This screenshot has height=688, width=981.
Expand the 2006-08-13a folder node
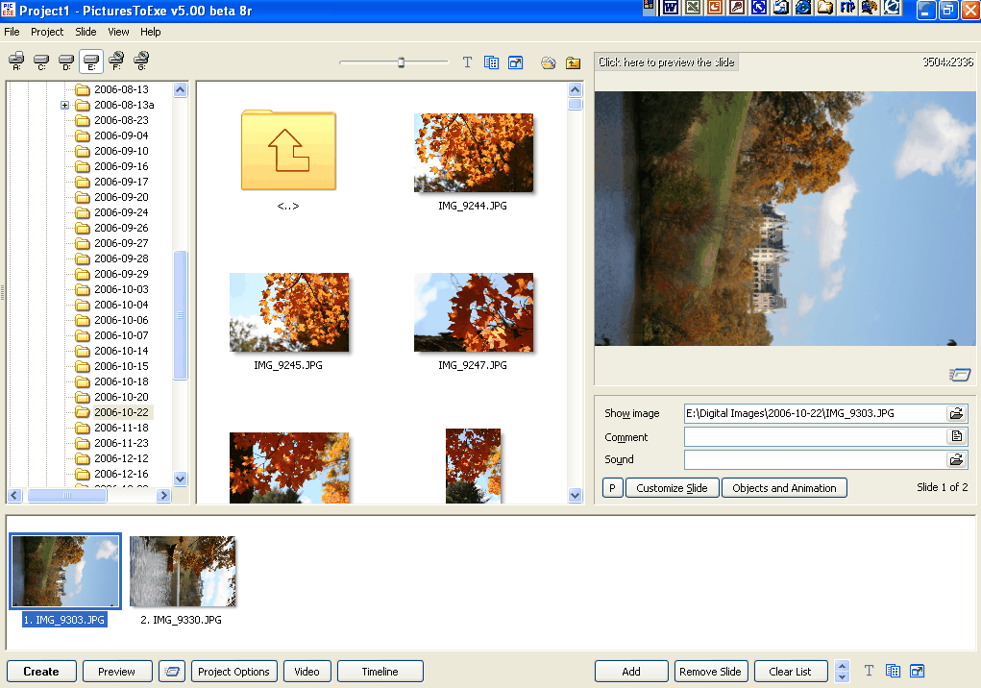(64, 105)
